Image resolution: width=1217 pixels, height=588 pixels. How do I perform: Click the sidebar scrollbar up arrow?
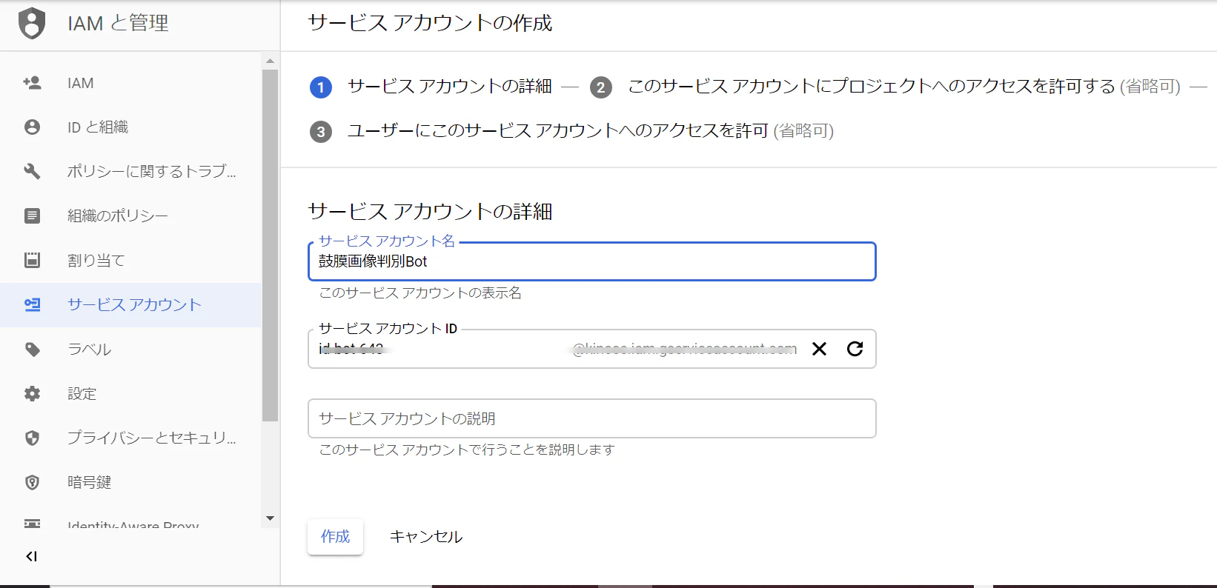tap(270, 61)
